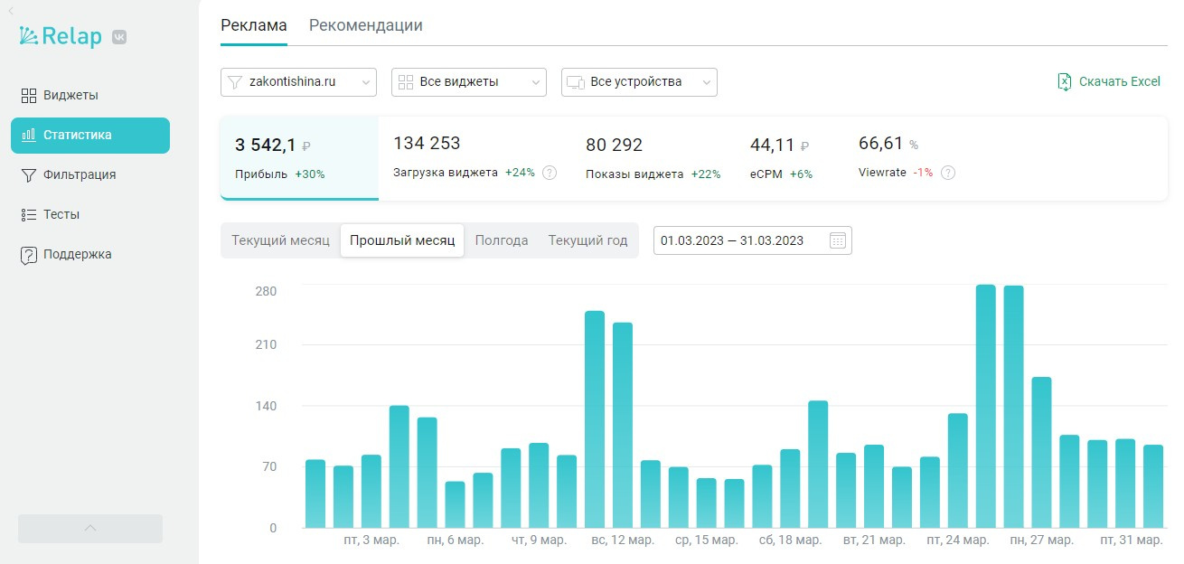
Task: Select the Показы виджета metric
Action: pos(653,158)
